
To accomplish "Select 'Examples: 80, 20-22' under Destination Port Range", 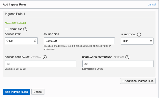I will click(x=93, y=69).
